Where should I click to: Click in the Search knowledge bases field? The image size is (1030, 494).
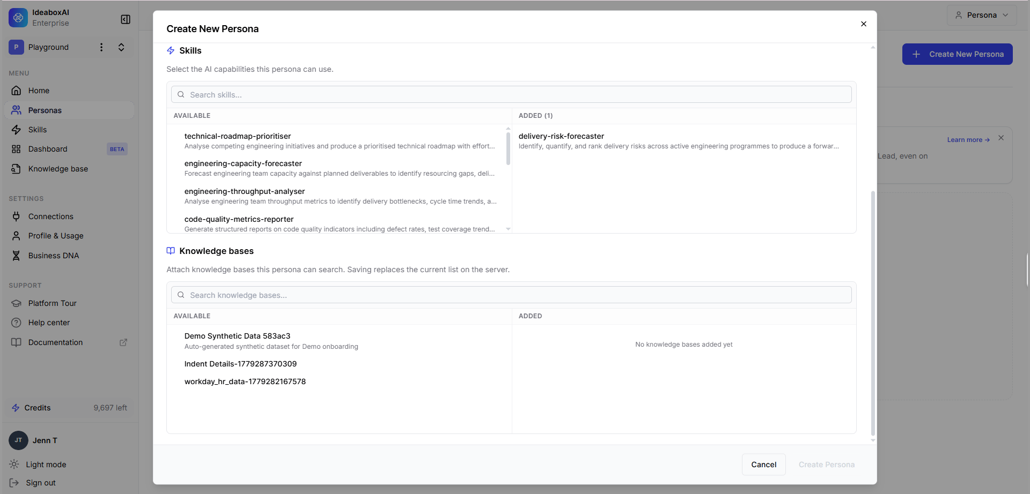point(511,295)
